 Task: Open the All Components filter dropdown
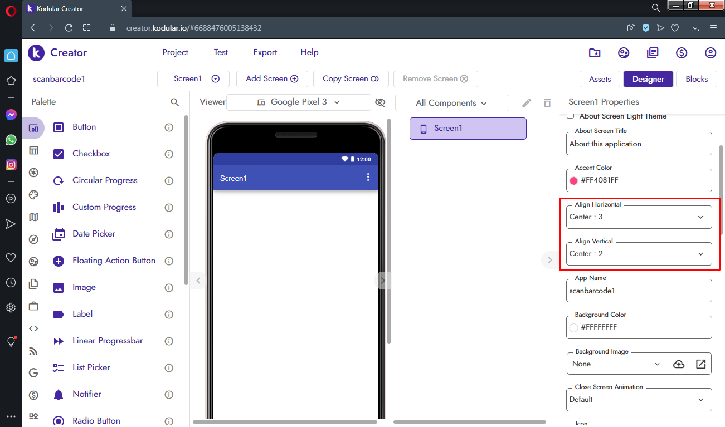click(x=451, y=103)
